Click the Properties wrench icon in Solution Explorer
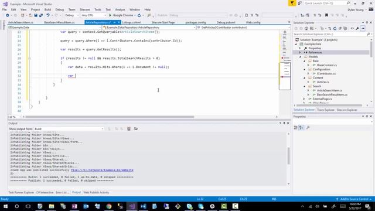The image size is (375, 211). [x=357, y=29]
